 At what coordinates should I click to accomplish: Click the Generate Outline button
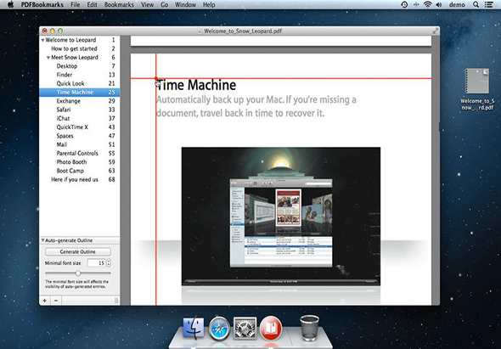78,252
